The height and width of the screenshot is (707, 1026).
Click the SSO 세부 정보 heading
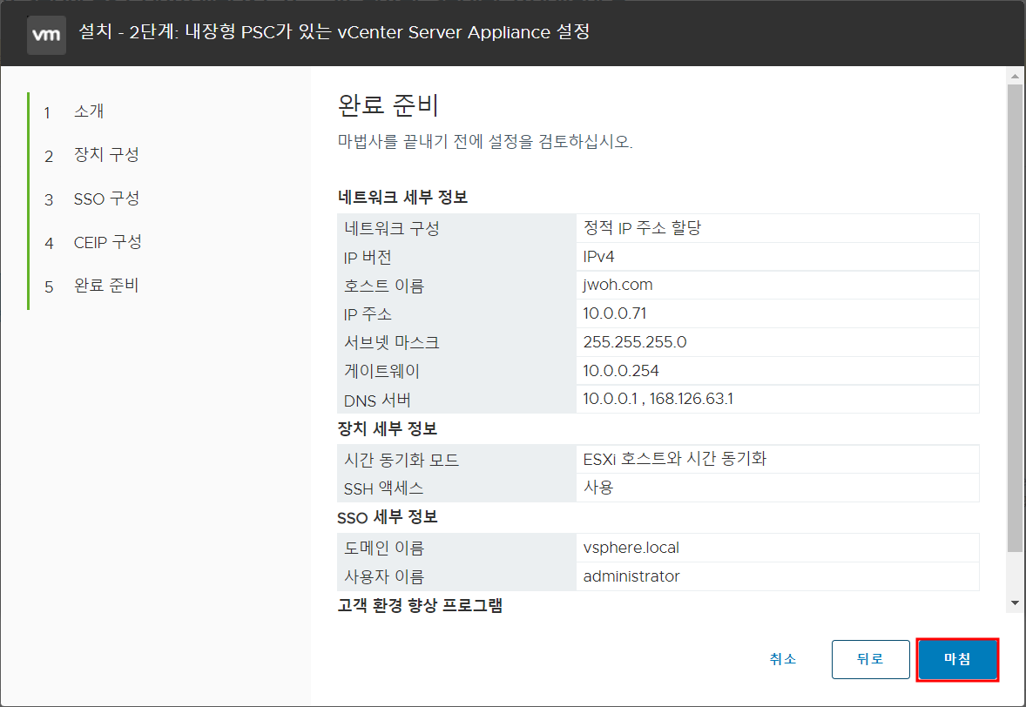(x=388, y=517)
